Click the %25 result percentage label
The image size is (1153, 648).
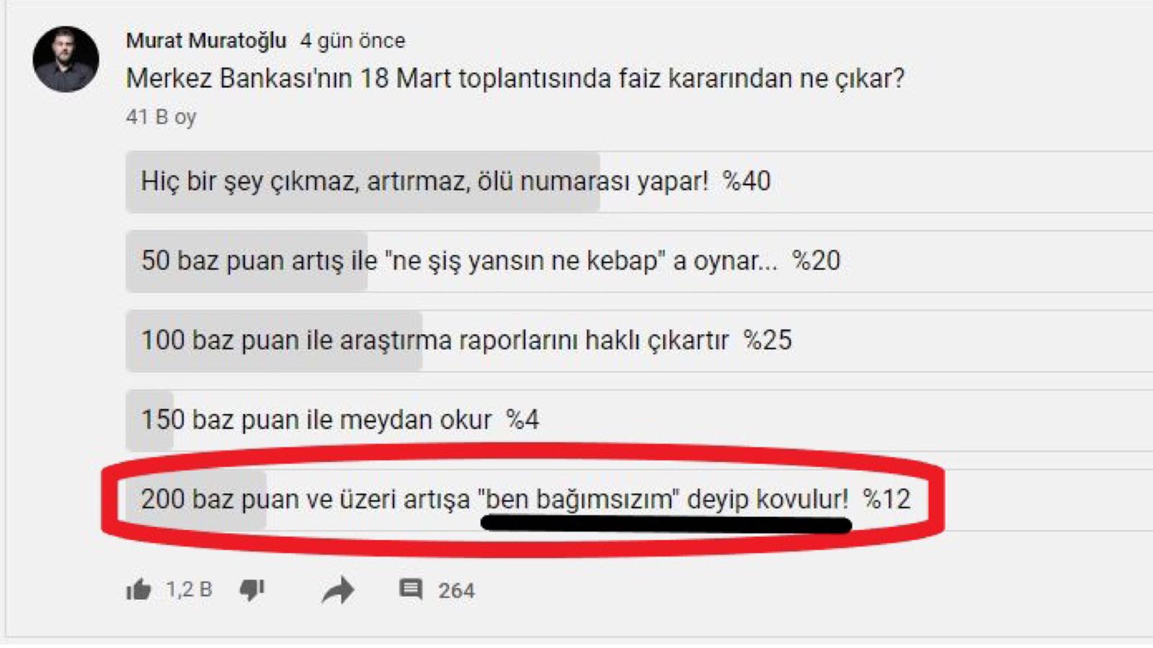click(x=767, y=340)
